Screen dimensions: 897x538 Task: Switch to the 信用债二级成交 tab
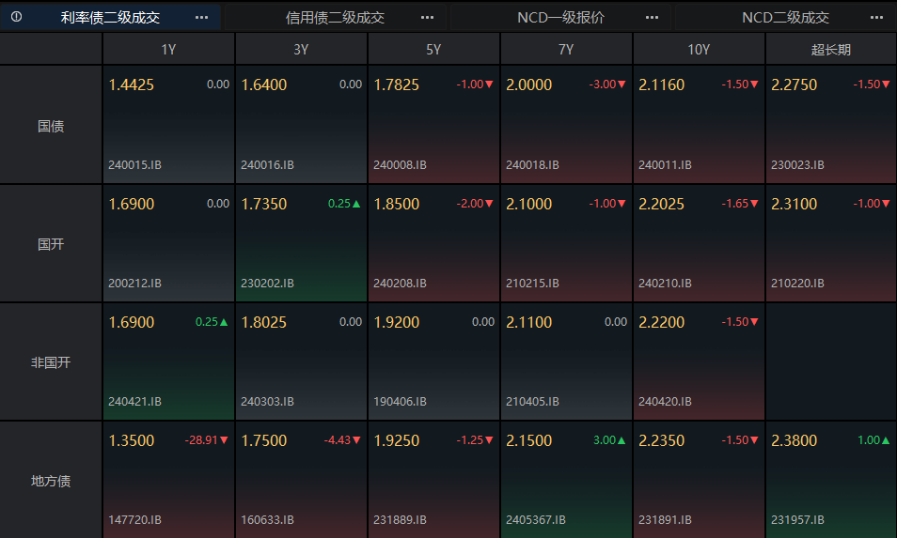336,18
